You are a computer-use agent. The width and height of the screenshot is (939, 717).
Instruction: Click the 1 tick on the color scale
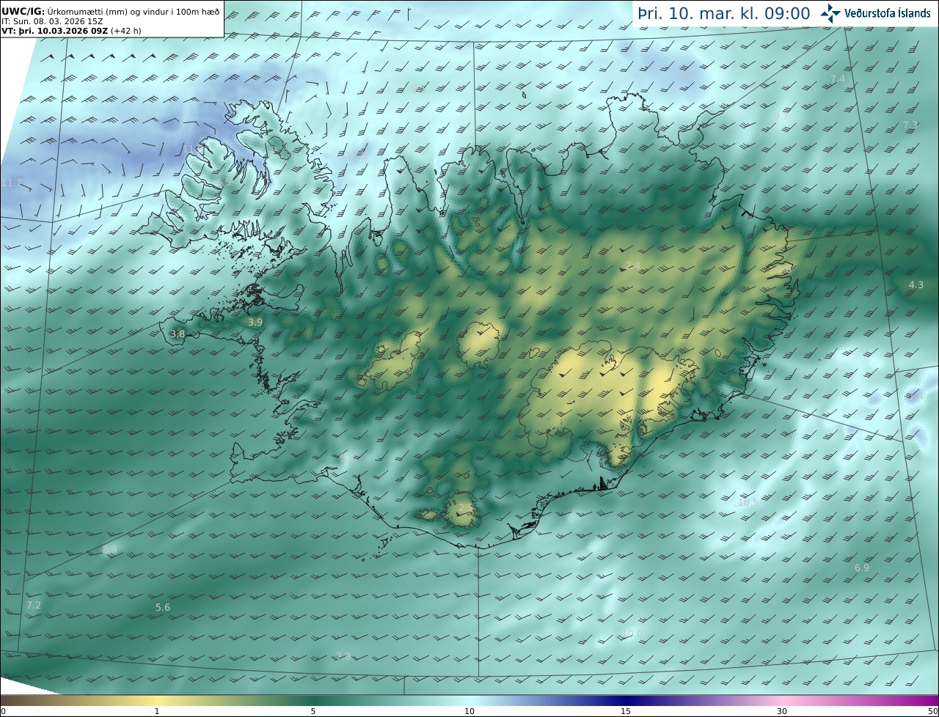pos(157,712)
